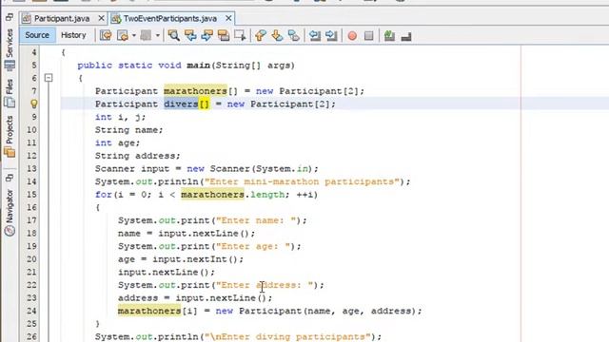Click 'String address;' on line 12
Viewport: 609px width, 342px height.
(138, 156)
